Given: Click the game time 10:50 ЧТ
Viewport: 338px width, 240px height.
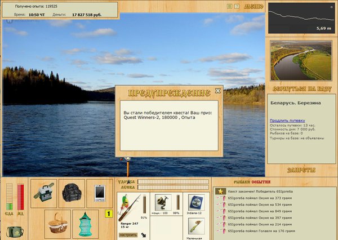Looking at the screenshot, I should pos(37,15).
